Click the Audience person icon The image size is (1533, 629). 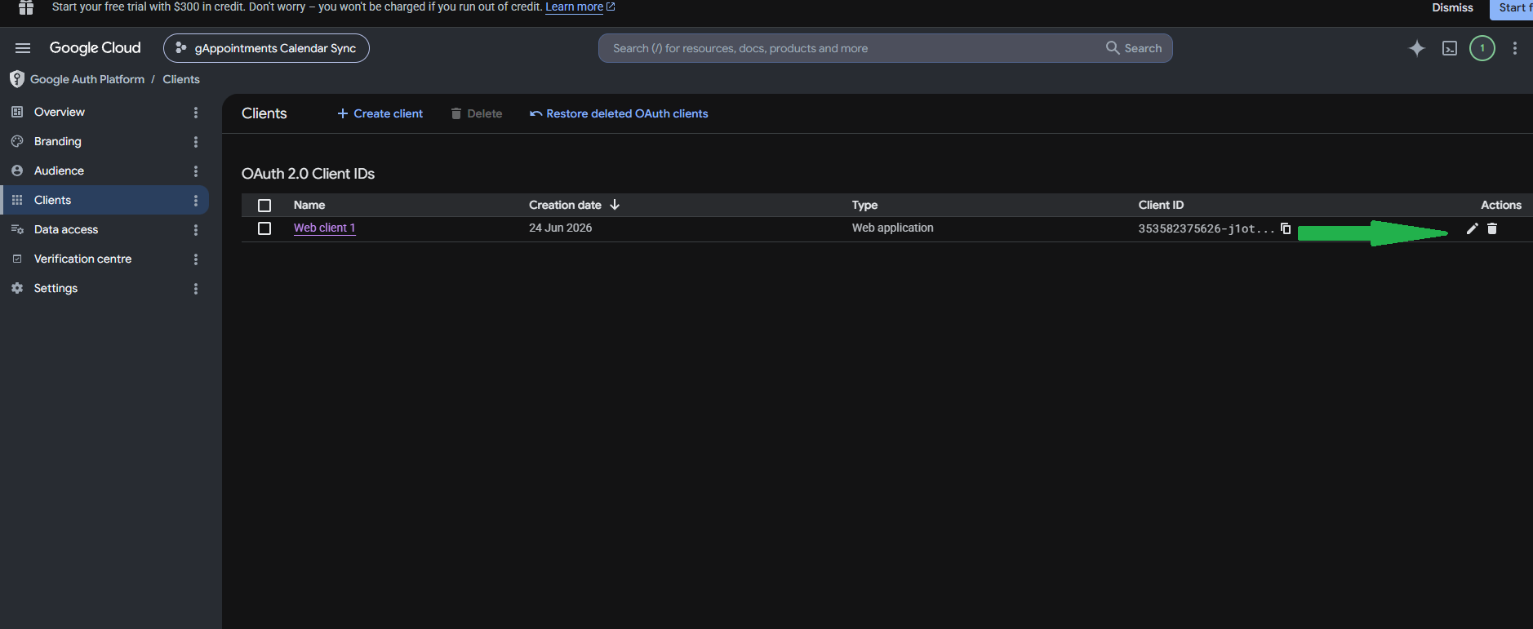click(17, 171)
